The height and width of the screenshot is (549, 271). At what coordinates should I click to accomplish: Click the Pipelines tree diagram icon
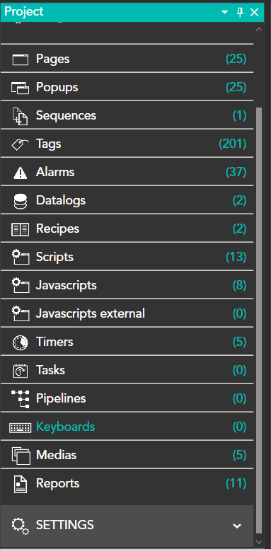[x=21, y=399]
